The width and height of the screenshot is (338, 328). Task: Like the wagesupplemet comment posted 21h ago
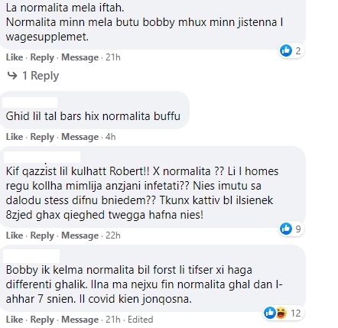point(15,57)
